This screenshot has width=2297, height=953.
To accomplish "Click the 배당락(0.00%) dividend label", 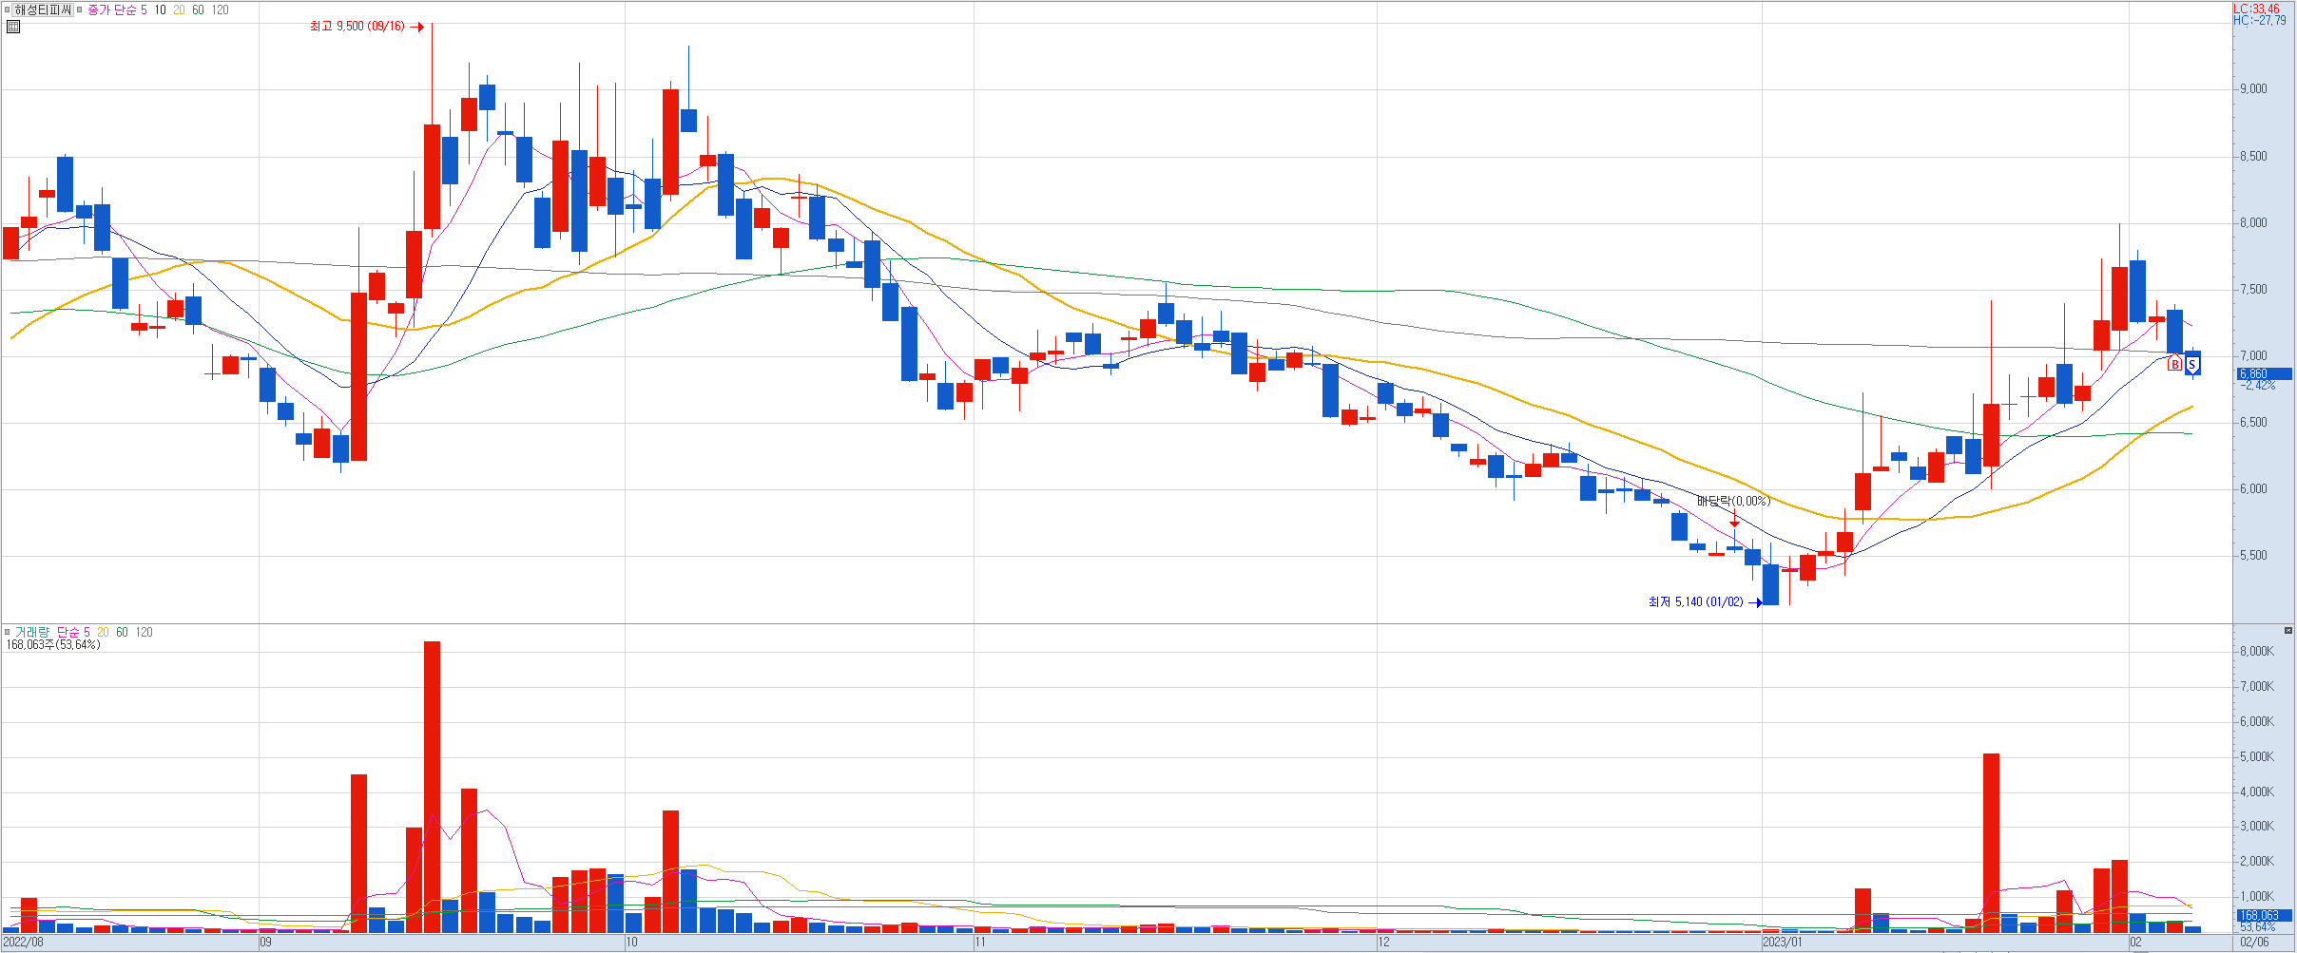I will pyautogui.click(x=1734, y=501).
